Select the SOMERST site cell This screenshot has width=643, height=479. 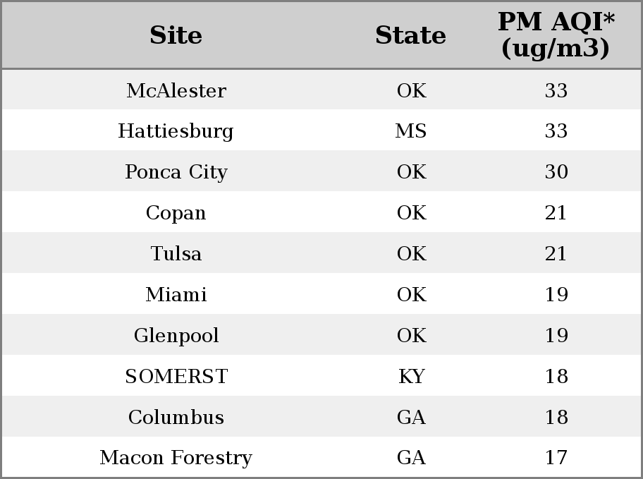176,376
